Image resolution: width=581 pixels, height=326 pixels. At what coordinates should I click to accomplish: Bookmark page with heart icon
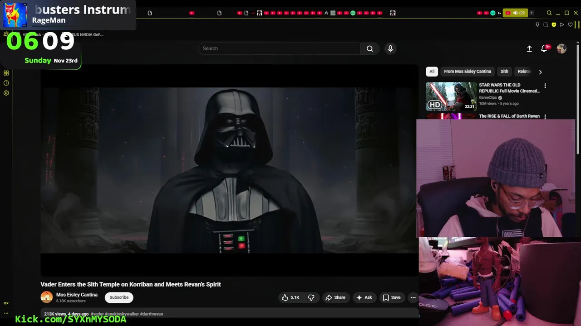pos(570,24)
